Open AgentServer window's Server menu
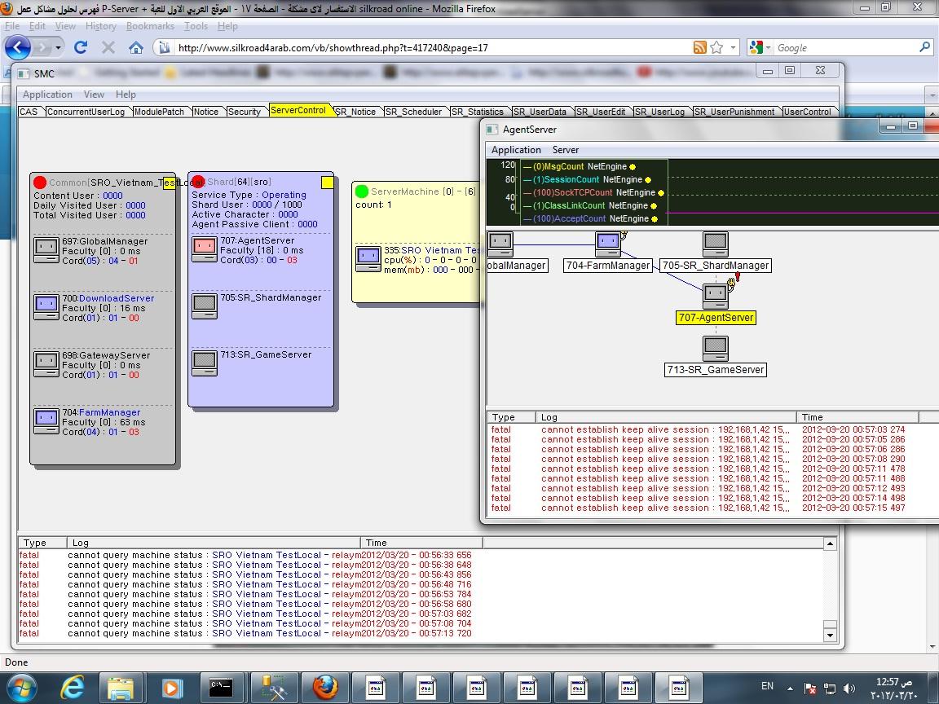 pyautogui.click(x=566, y=150)
